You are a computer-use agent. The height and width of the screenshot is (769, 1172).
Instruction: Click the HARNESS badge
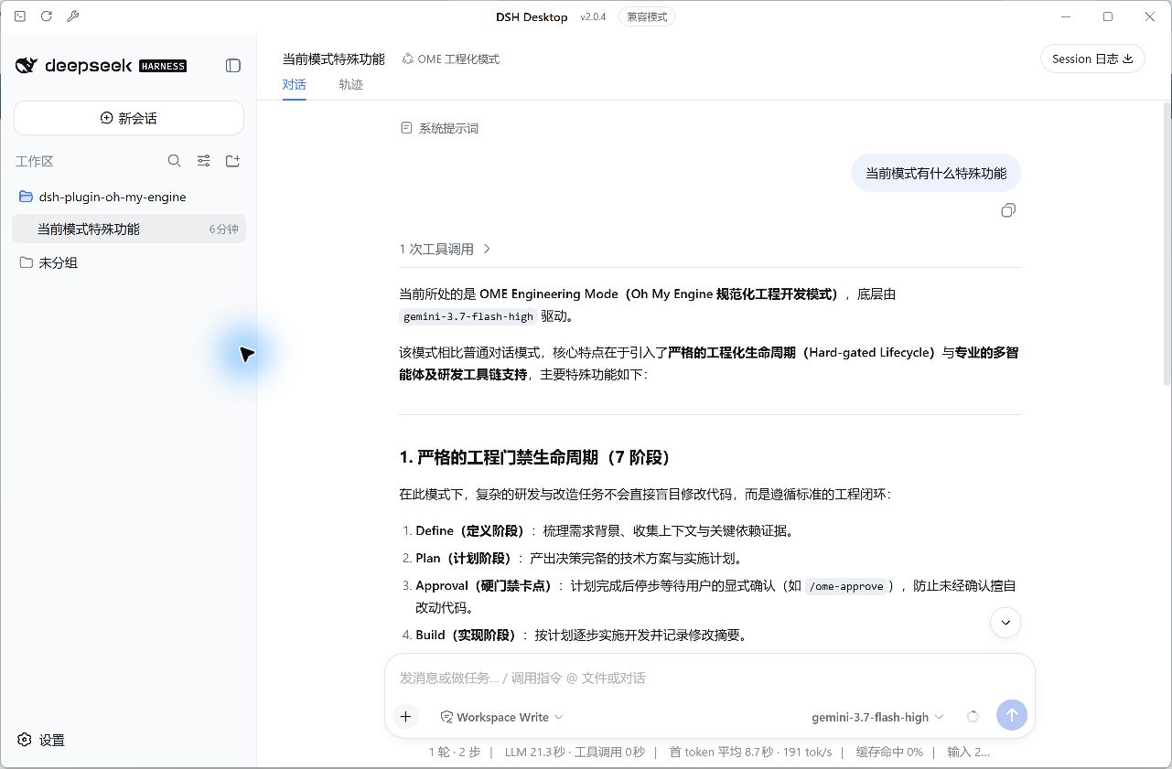(x=163, y=66)
